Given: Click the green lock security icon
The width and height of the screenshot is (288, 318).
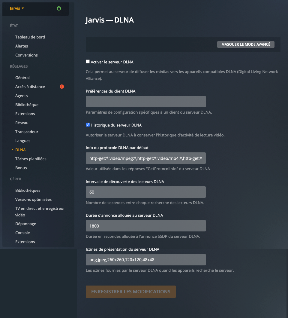Looking at the screenshot, I should click(59, 8).
